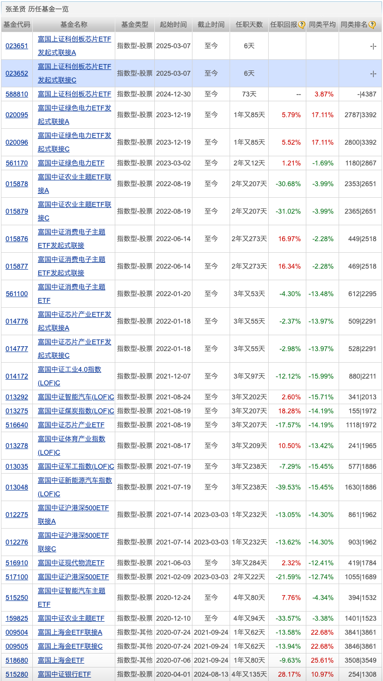Open 富国中证智能汽车主题ETF link
383x681 pixels.
coord(71,598)
